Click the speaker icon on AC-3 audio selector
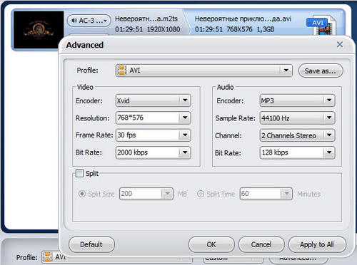The width and height of the screenshot is (357, 265). pos(74,21)
